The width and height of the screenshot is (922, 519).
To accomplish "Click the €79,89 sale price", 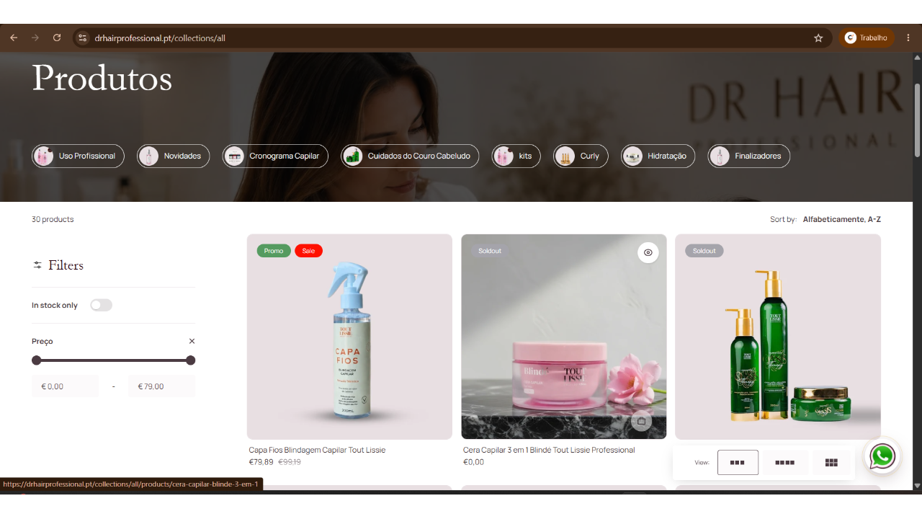I will pyautogui.click(x=261, y=462).
